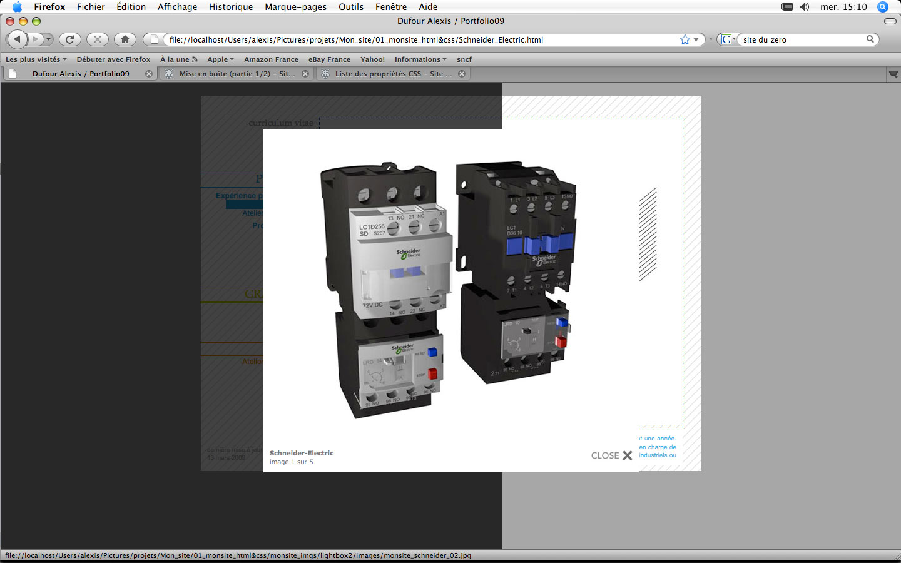Click the page identity icon left of URL
Viewport: 901px width, 563px height.
(x=155, y=39)
